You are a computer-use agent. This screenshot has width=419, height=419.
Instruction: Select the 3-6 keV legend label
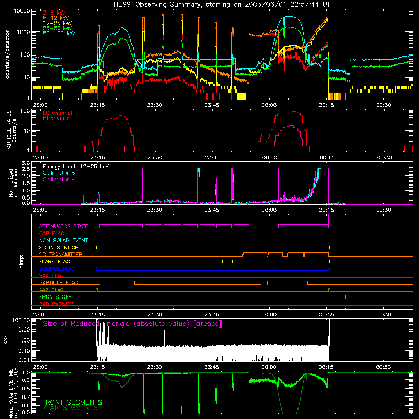point(54,13)
